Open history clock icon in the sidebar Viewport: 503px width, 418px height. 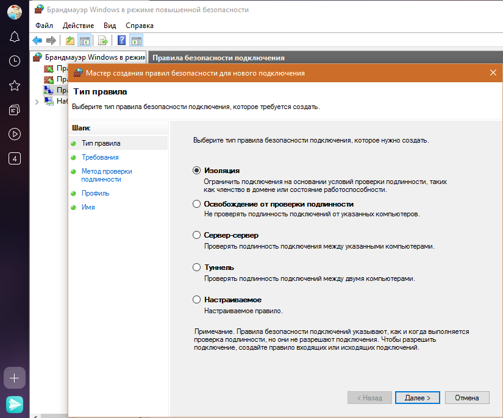click(15, 61)
